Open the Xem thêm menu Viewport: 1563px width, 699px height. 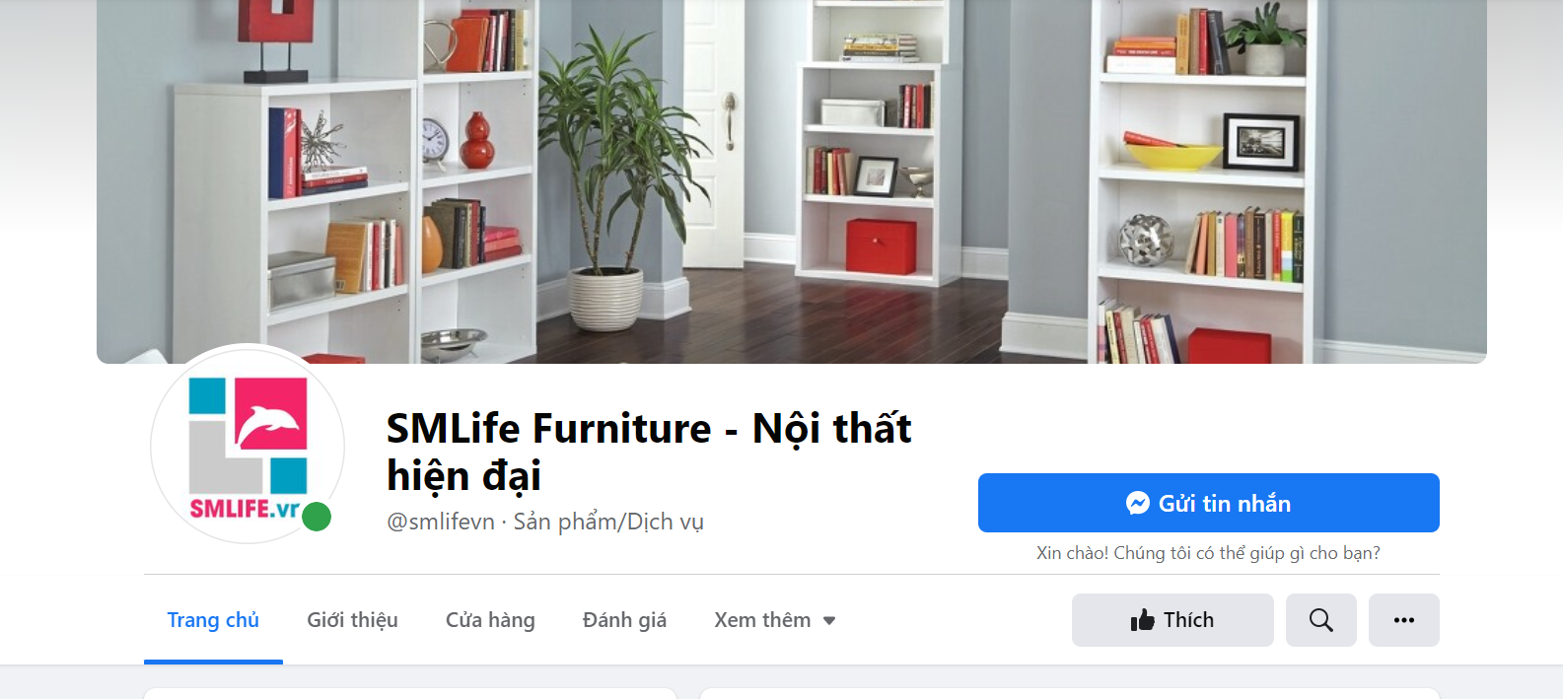775,620
